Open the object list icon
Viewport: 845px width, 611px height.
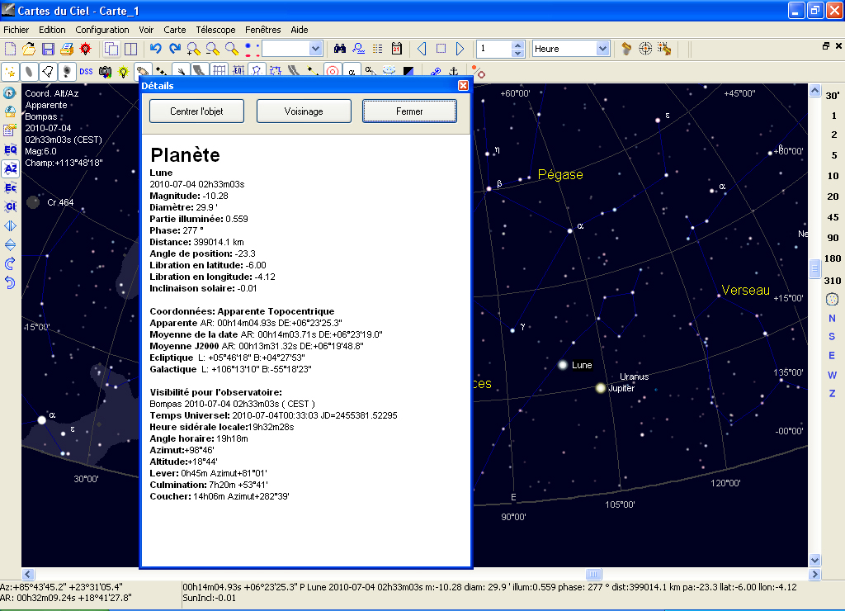tap(378, 49)
